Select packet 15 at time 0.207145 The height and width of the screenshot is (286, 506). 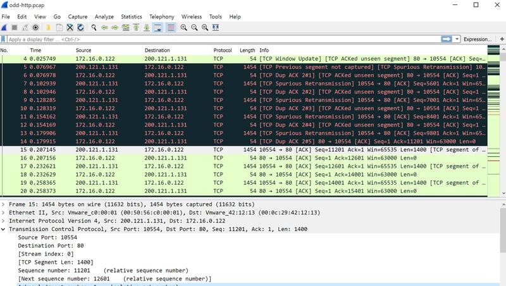[x=244, y=150]
